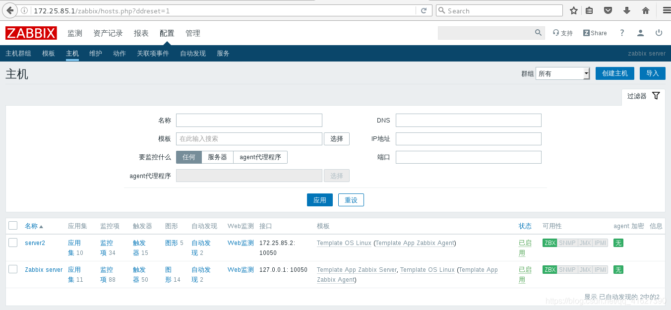This screenshot has height=310, width=671.
Task: Bookmark this page with the star icon
Action: (x=574, y=10)
